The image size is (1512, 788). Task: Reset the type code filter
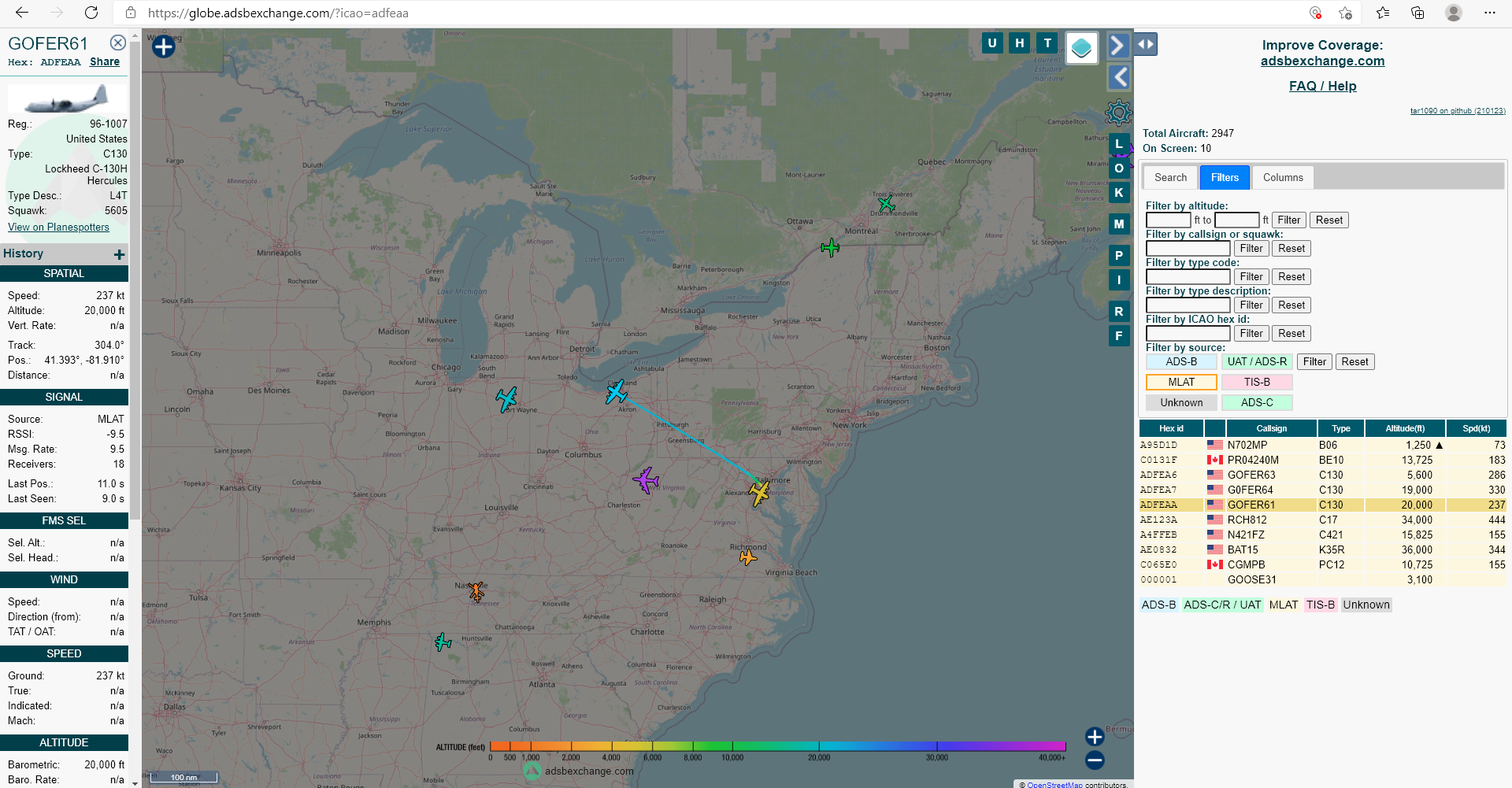(1291, 277)
